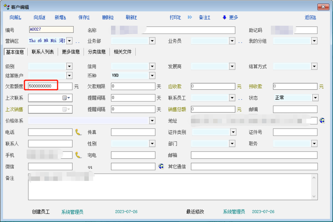
Task: Open the globe icon next to 地址
Action: pos(322,121)
